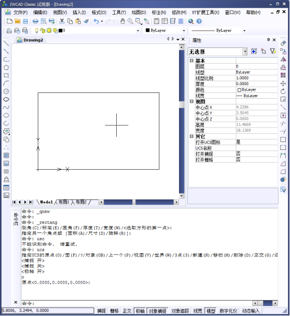Click the 线型比例 value 1.0000

(x=256, y=78)
